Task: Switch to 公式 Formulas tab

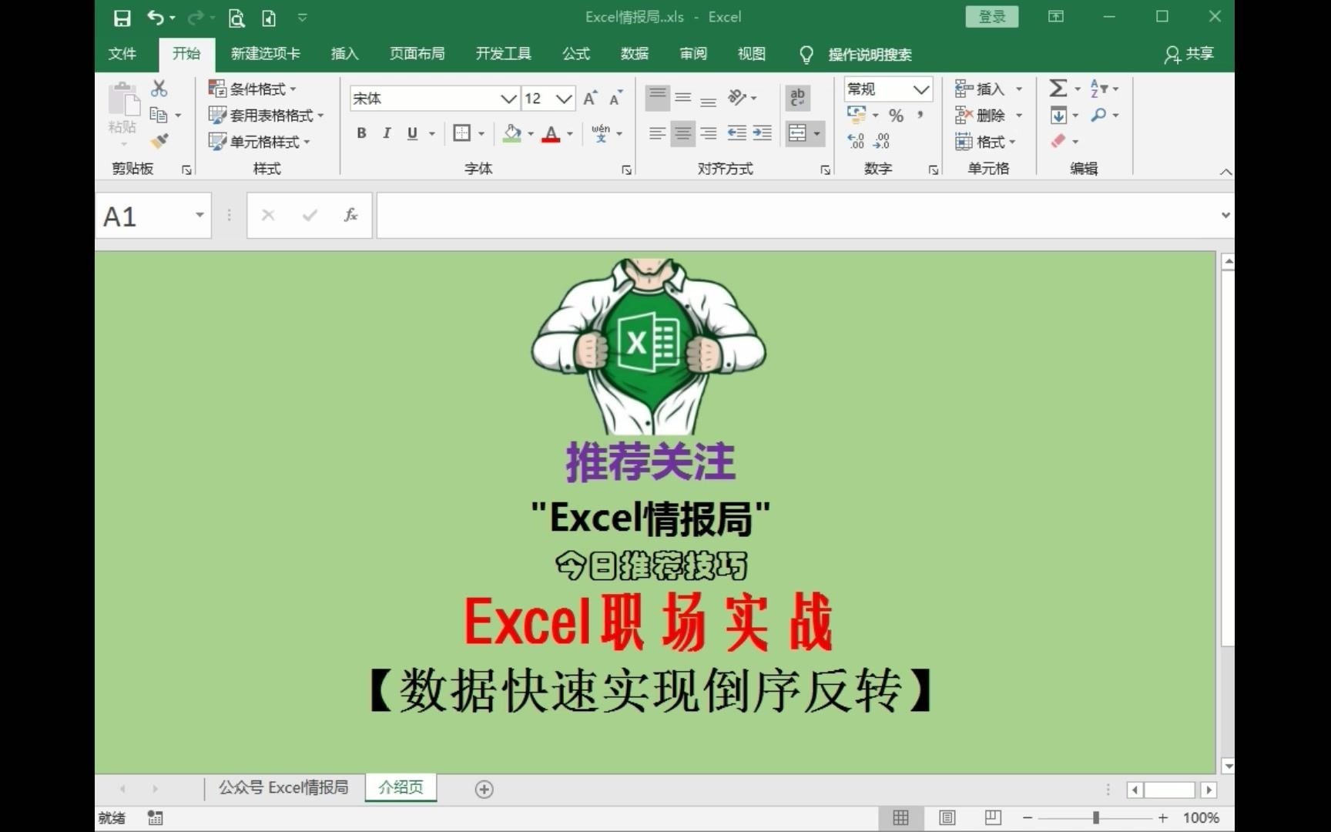Action: pos(575,53)
